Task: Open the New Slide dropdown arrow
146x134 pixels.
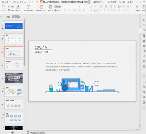Action: 46,11
